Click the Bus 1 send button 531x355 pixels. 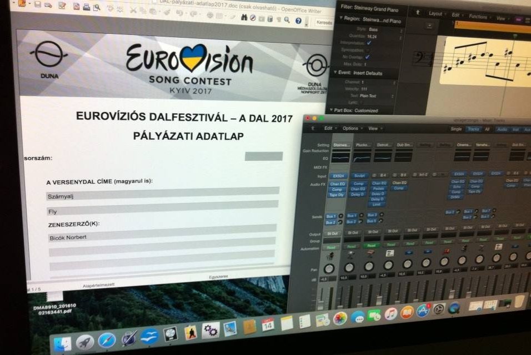(x=331, y=215)
